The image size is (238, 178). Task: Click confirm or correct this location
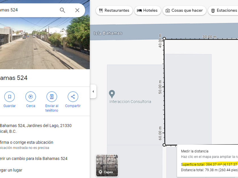point(27,142)
